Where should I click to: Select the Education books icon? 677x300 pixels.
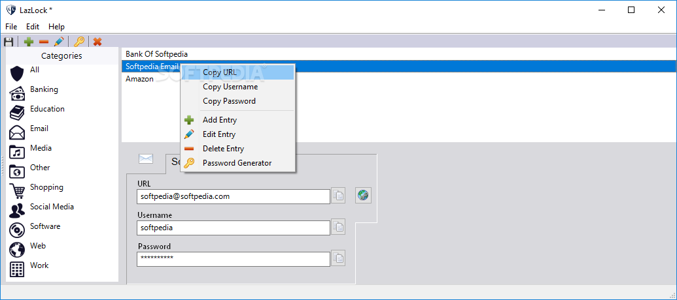tap(17, 113)
